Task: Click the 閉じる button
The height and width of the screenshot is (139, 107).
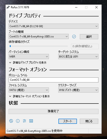Action: 89,121
